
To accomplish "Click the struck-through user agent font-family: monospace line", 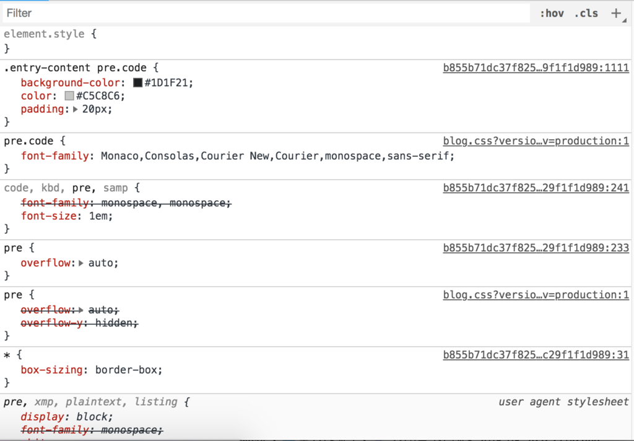I will point(92,430).
